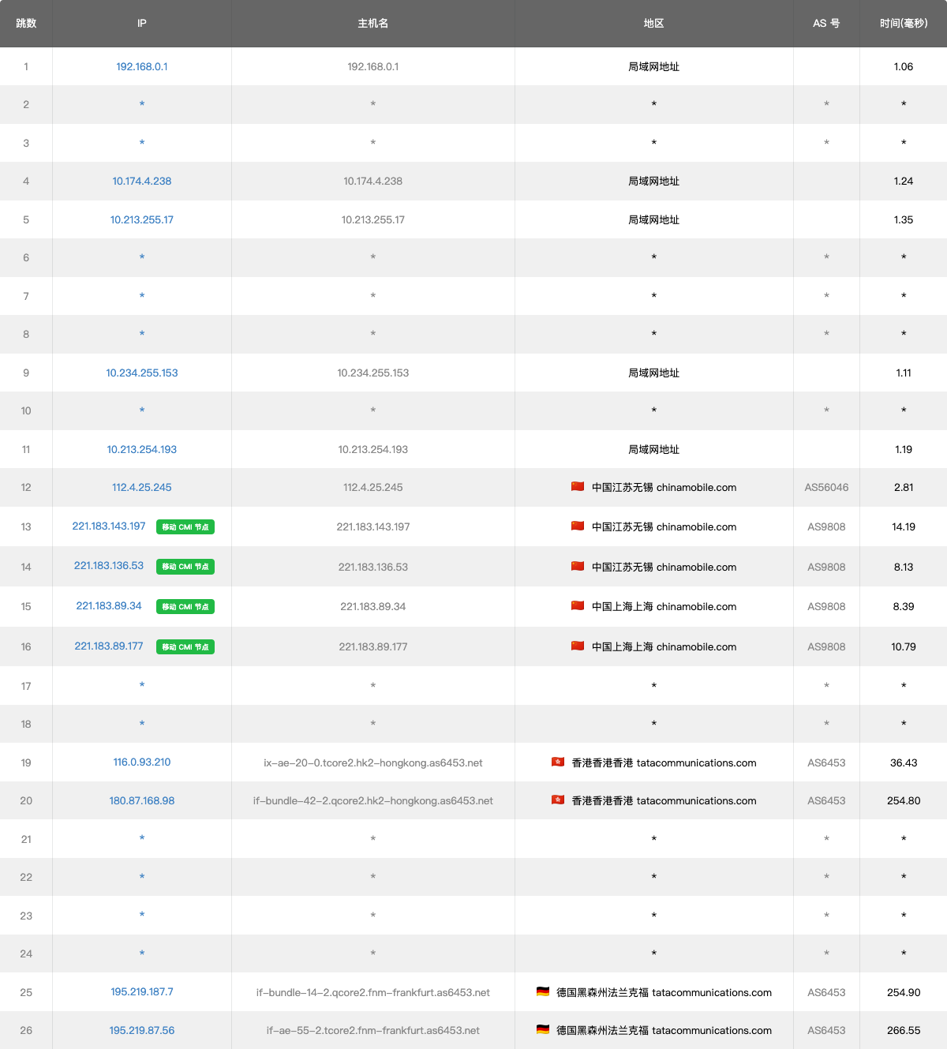Open IP link 192.168.0.1
This screenshot has width=947, height=1049.
[142, 66]
